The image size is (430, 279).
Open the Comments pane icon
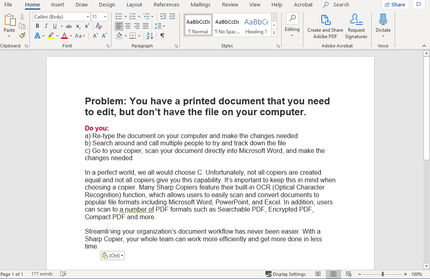pos(418,5)
